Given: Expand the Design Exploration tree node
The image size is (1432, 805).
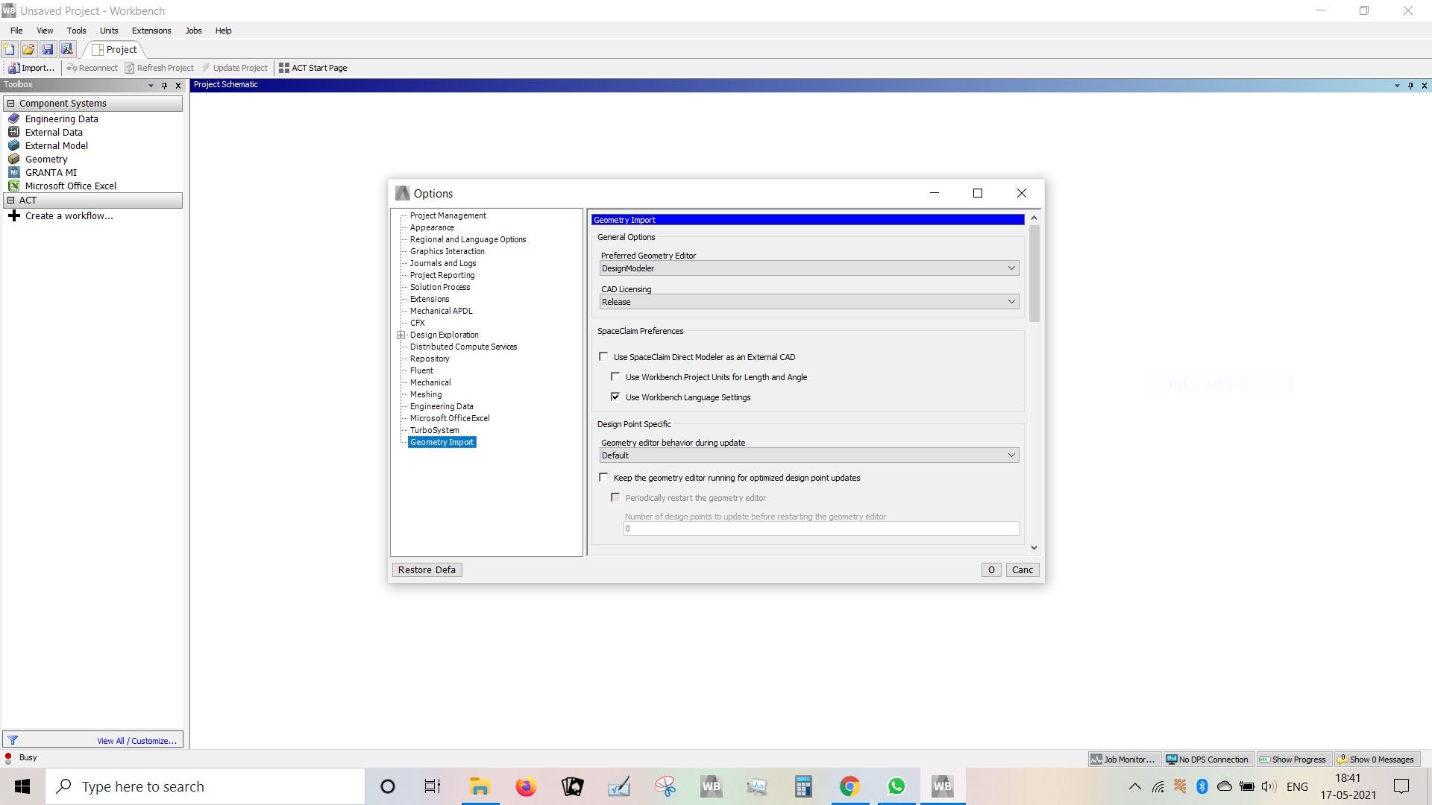Looking at the screenshot, I should click(x=401, y=335).
